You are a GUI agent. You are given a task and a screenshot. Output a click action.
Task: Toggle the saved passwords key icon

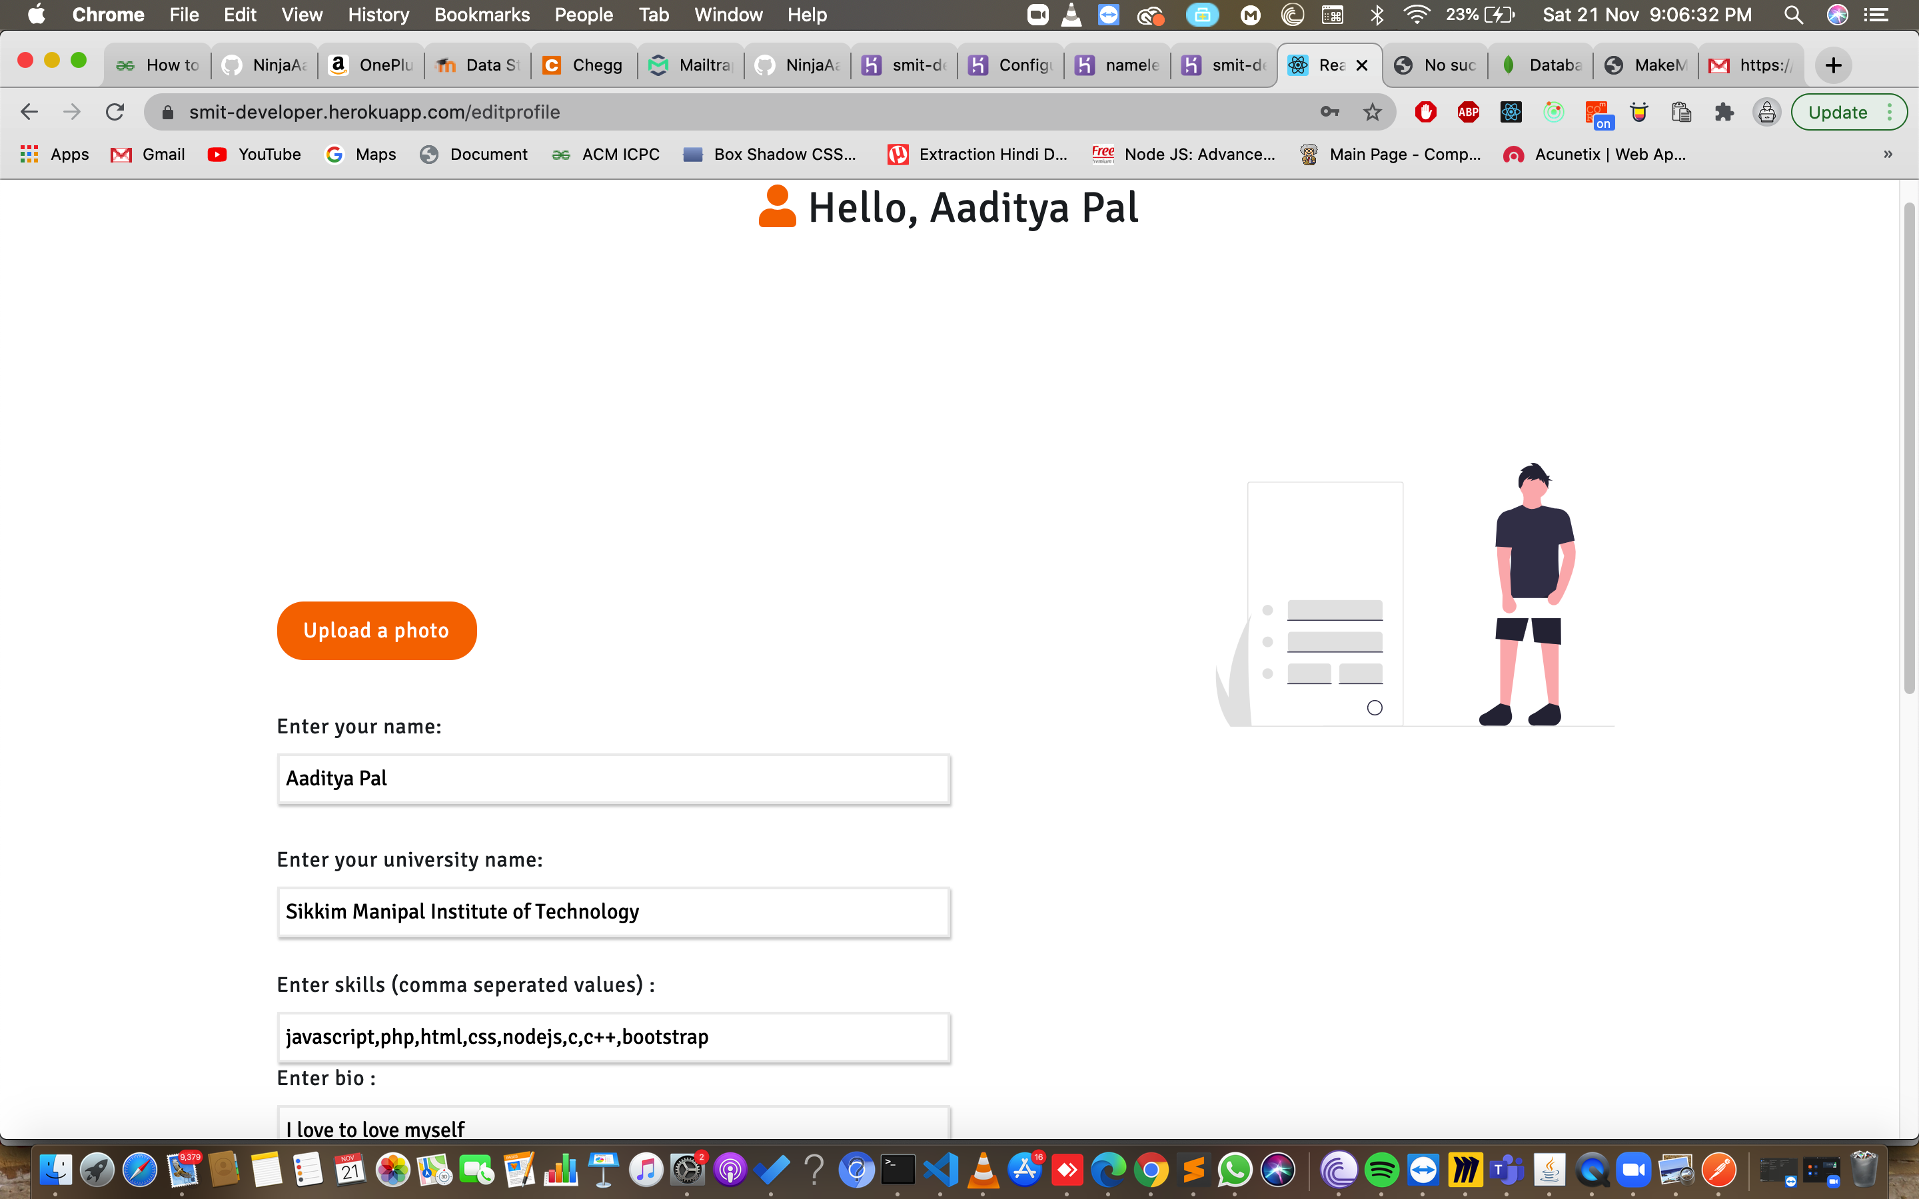1330,112
